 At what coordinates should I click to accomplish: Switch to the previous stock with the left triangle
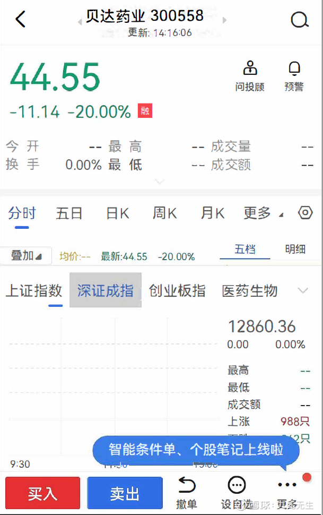tap(80, 22)
